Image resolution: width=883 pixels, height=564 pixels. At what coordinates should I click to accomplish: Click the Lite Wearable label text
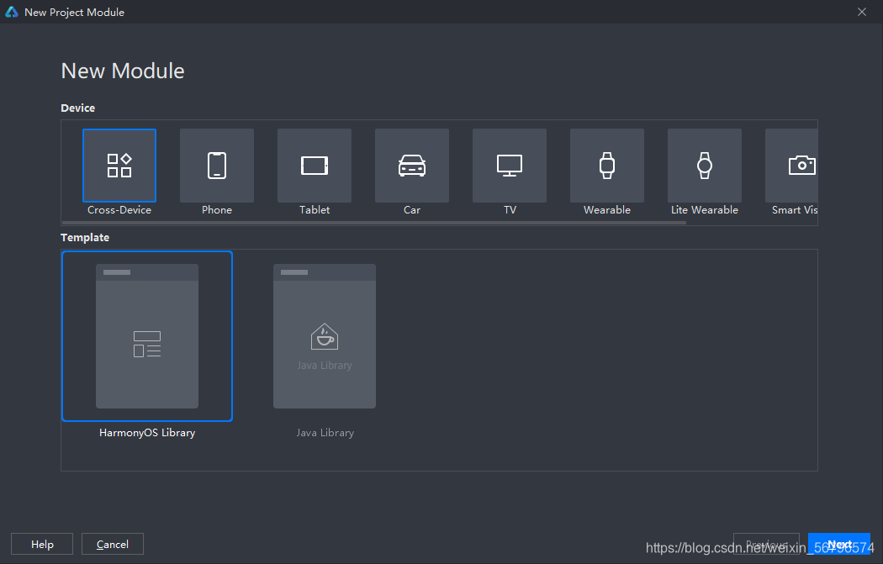[x=705, y=210]
